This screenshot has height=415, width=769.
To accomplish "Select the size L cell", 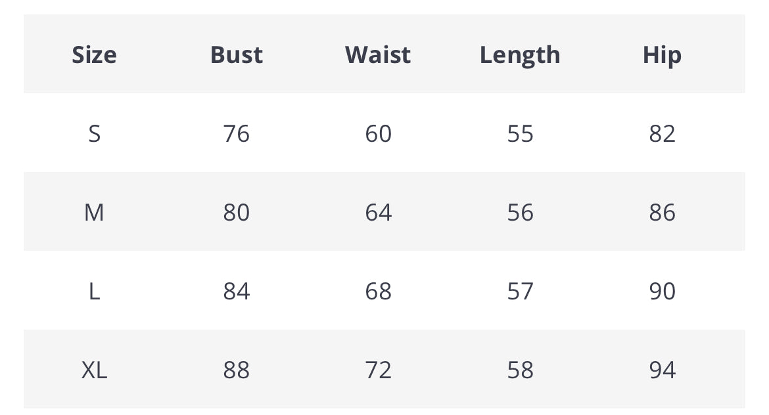I will pyautogui.click(x=94, y=291).
